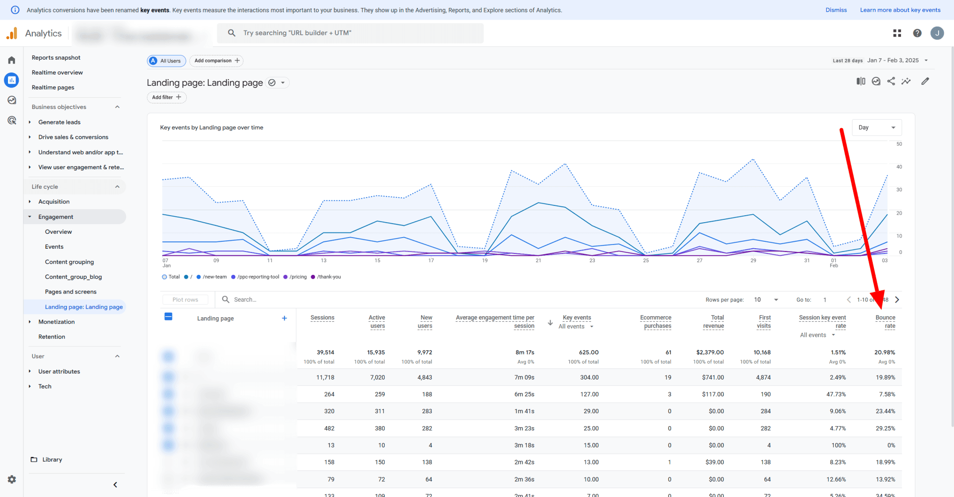This screenshot has width=954, height=497.
Task: Dismiss the key events notification banner
Action: pos(836,10)
